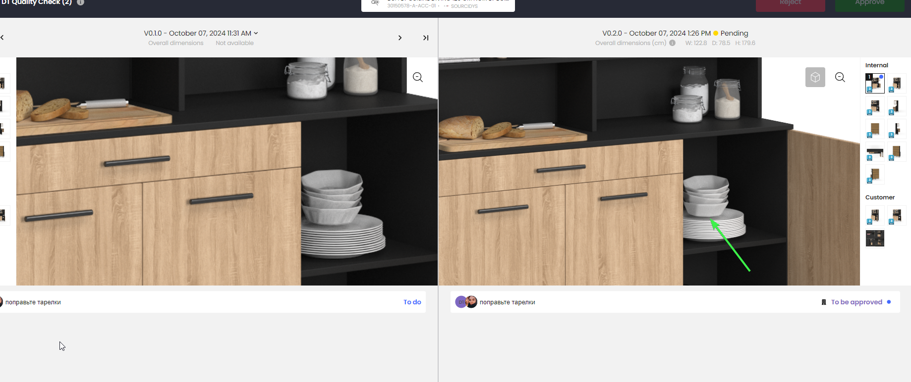The height and width of the screenshot is (382, 911).
Task: Select fourth-row left Internal top-view thumbnail
Action: click(875, 152)
